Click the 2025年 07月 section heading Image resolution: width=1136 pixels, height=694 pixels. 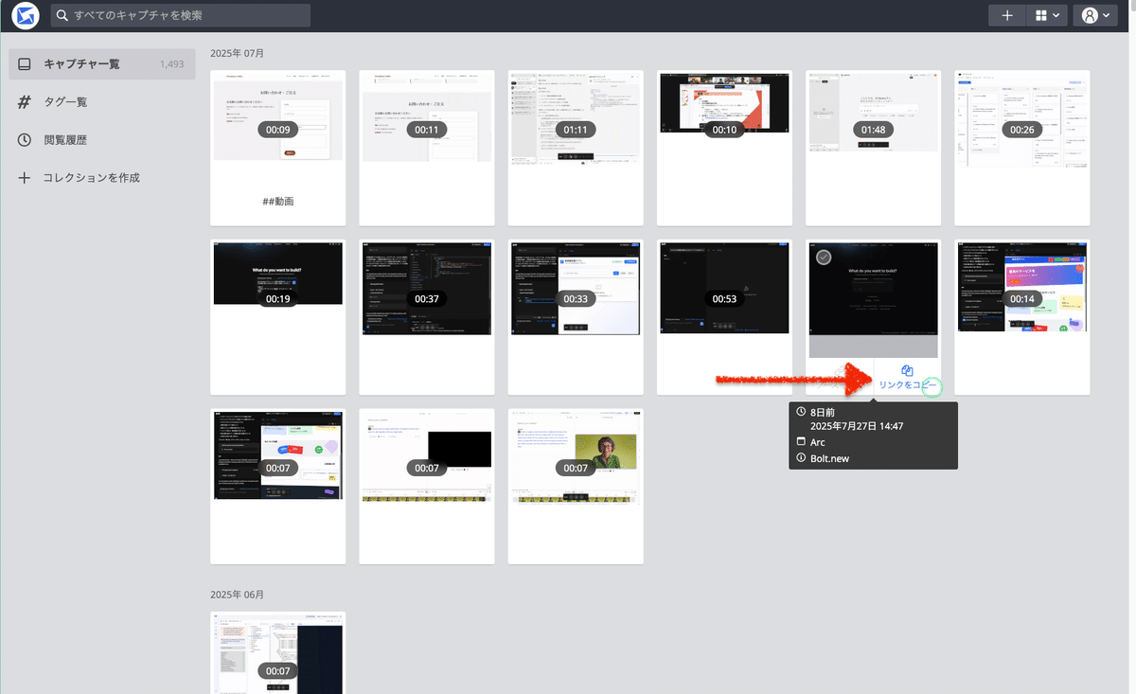click(x=237, y=53)
